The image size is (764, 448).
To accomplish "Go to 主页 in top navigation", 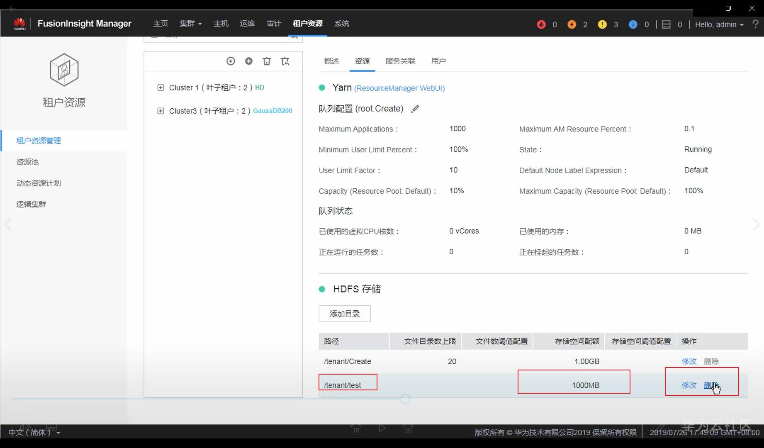I will coord(161,24).
